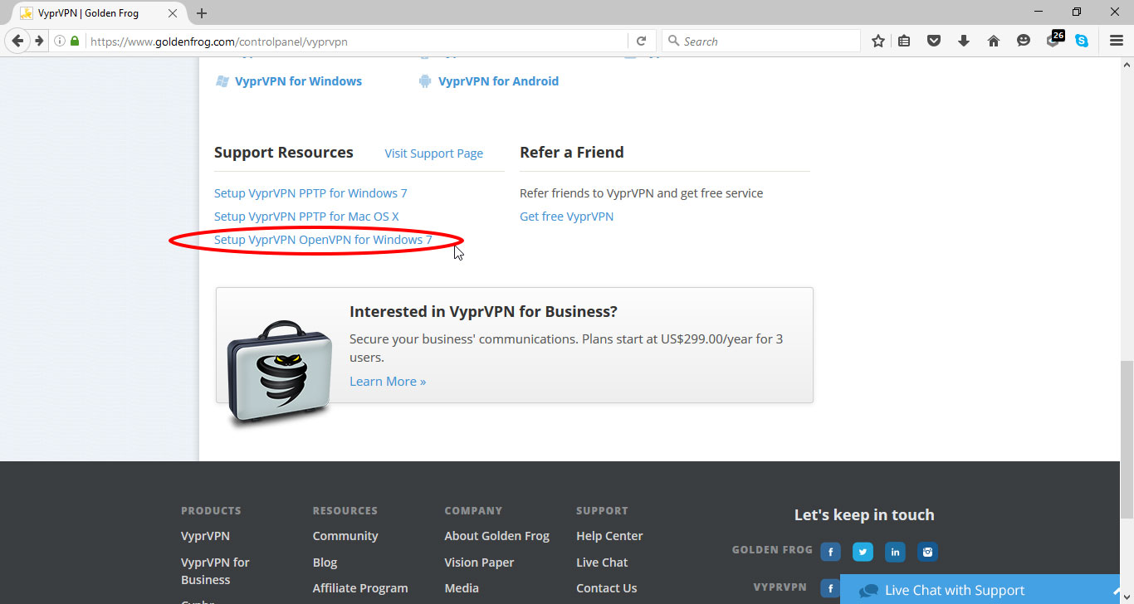The width and height of the screenshot is (1134, 604).
Task: Visit the Community footer link
Action: tap(345, 536)
